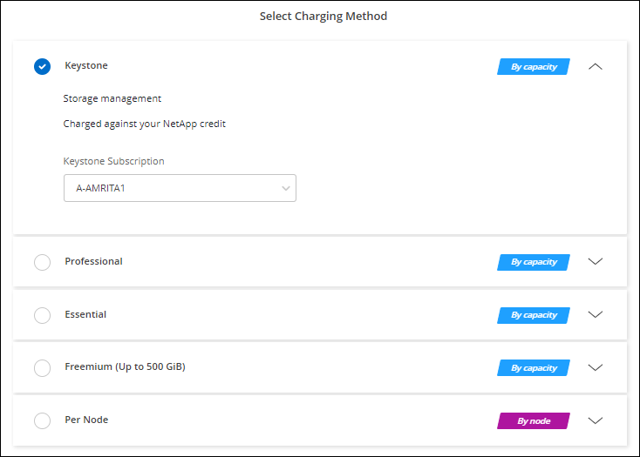The height and width of the screenshot is (457, 640).
Task: Click the Freemium By capacity badge
Action: [x=534, y=368]
